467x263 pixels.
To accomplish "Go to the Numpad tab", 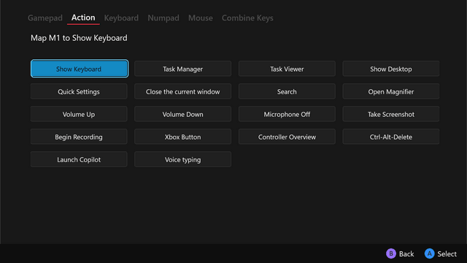I will (x=163, y=18).
